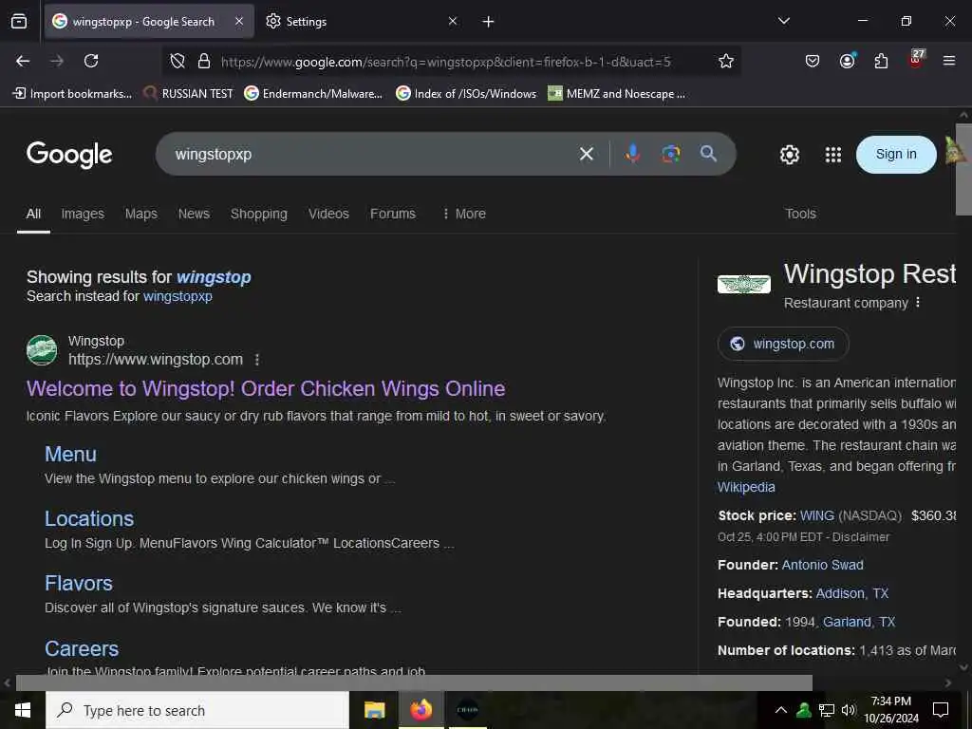Open a new tab with plus button
The height and width of the screenshot is (729, 972).
coord(488,22)
